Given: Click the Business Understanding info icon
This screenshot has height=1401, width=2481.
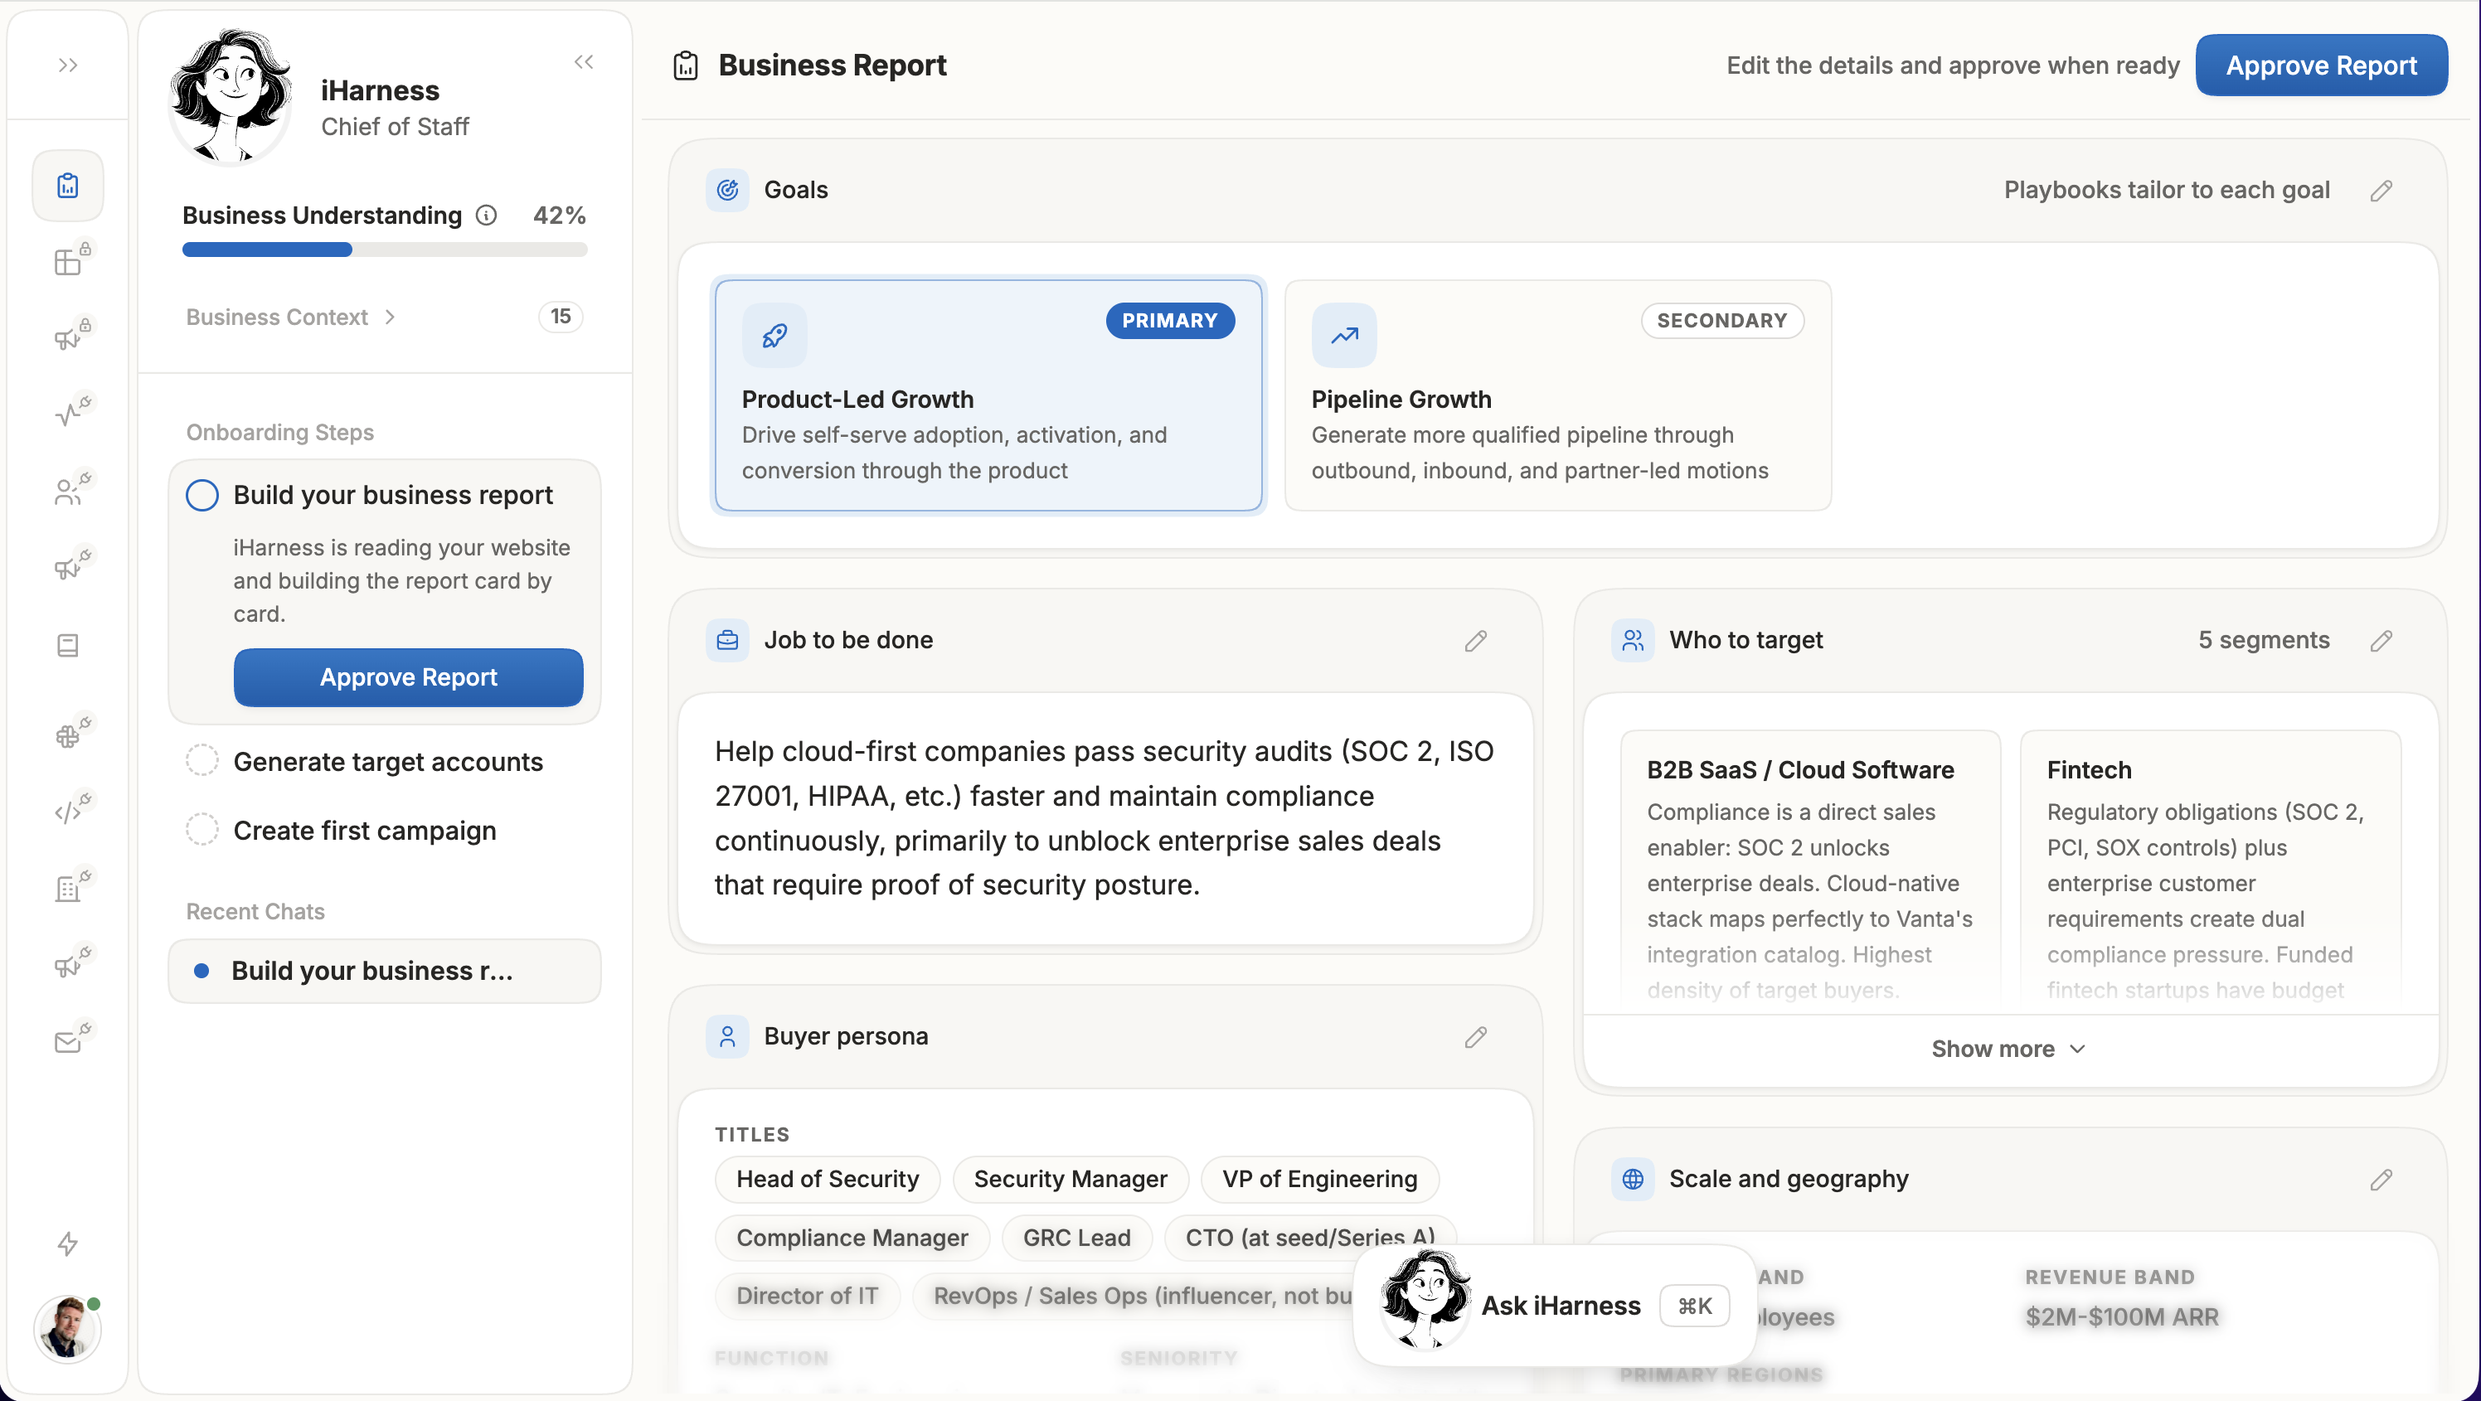Looking at the screenshot, I should (488, 216).
